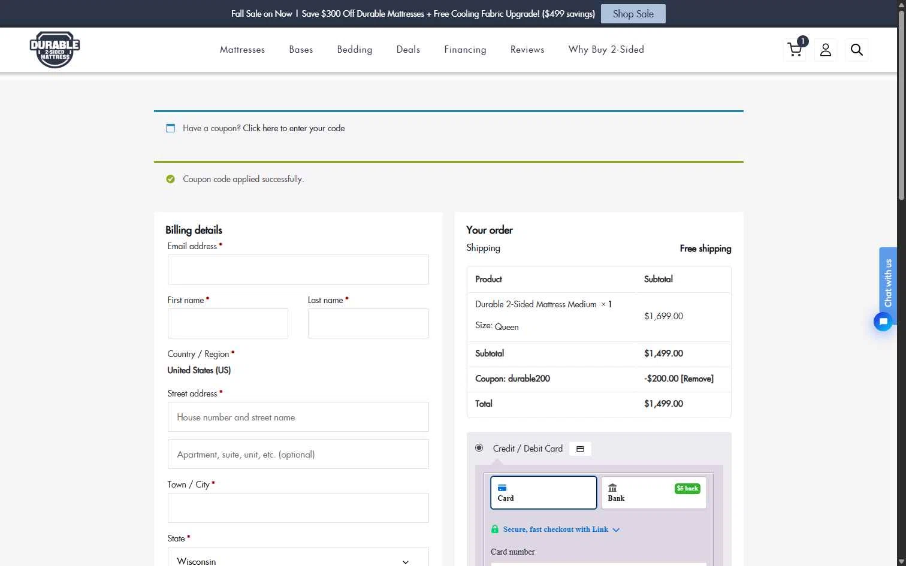Open the Bedding menu
This screenshot has width=906, height=566.
click(x=355, y=50)
